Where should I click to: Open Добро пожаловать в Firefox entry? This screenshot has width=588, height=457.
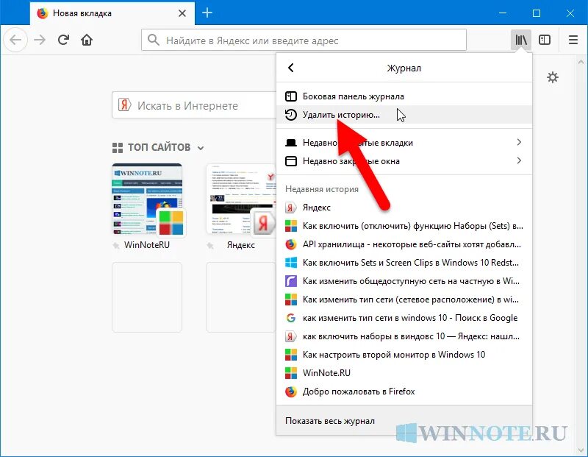click(404, 392)
